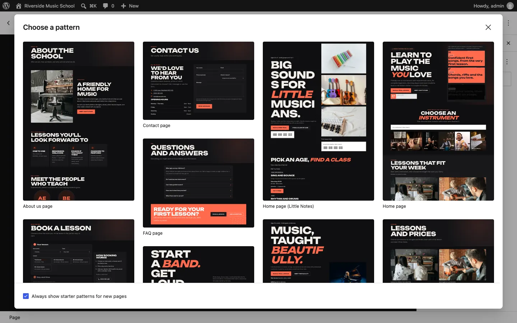
Task: Select the Book a Lesson pattern thumbnail
Action: [x=79, y=251]
